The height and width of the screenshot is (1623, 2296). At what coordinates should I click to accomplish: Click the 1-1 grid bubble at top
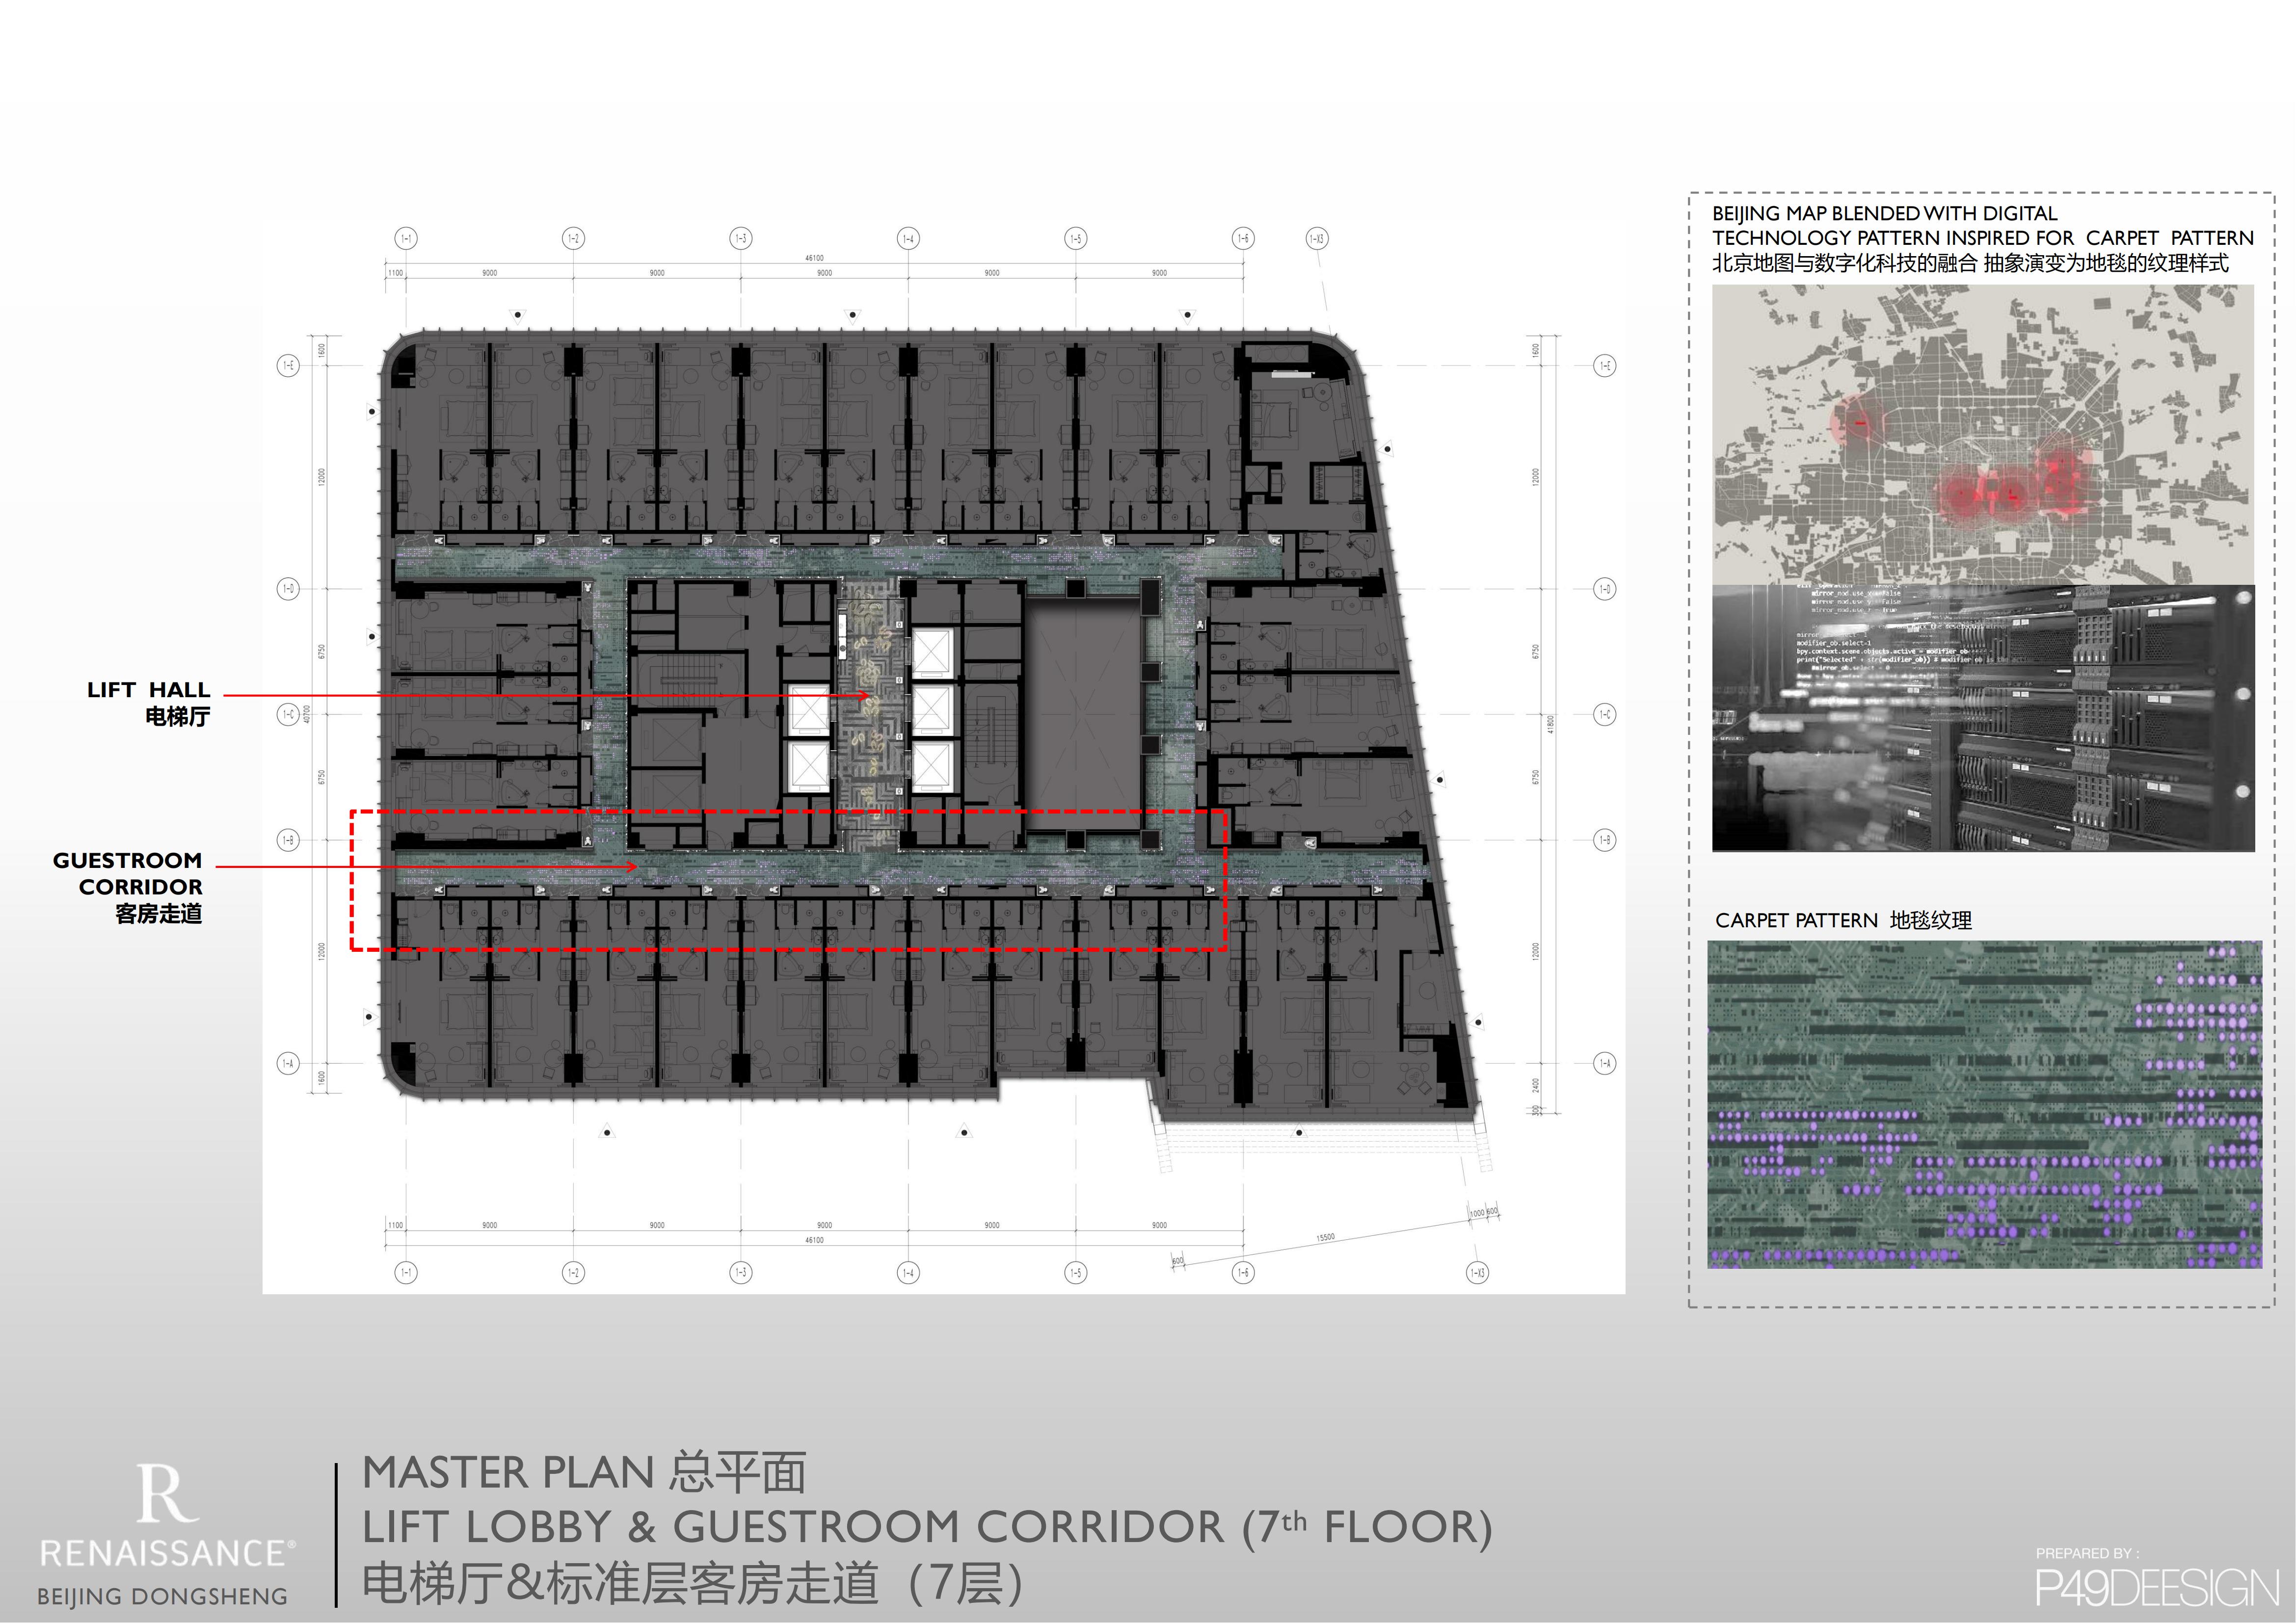pos(406,239)
